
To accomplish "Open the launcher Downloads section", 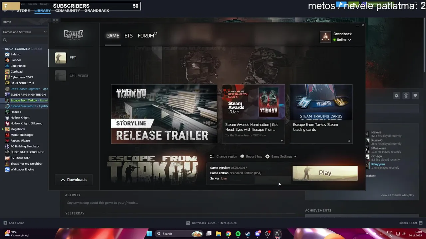I will click(x=74, y=180).
